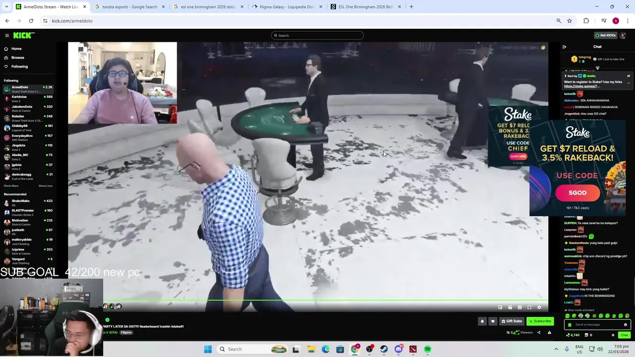The image size is (635, 357).
Task: Click the Gift Subs button
Action: [x=511, y=321]
